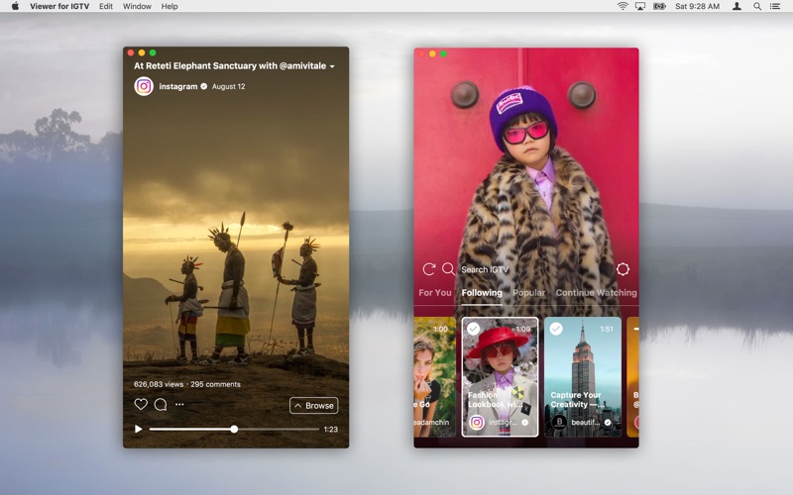The height and width of the screenshot is (495, 793).
Task: Open comments with the speech bubble icon
Action: point(161,405)
